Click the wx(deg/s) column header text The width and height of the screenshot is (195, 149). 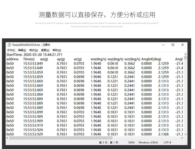98,59
